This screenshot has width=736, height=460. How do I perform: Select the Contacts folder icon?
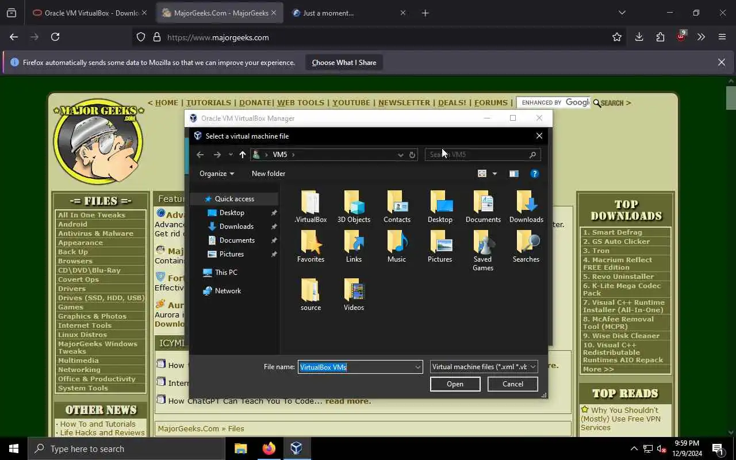(397, 207)
